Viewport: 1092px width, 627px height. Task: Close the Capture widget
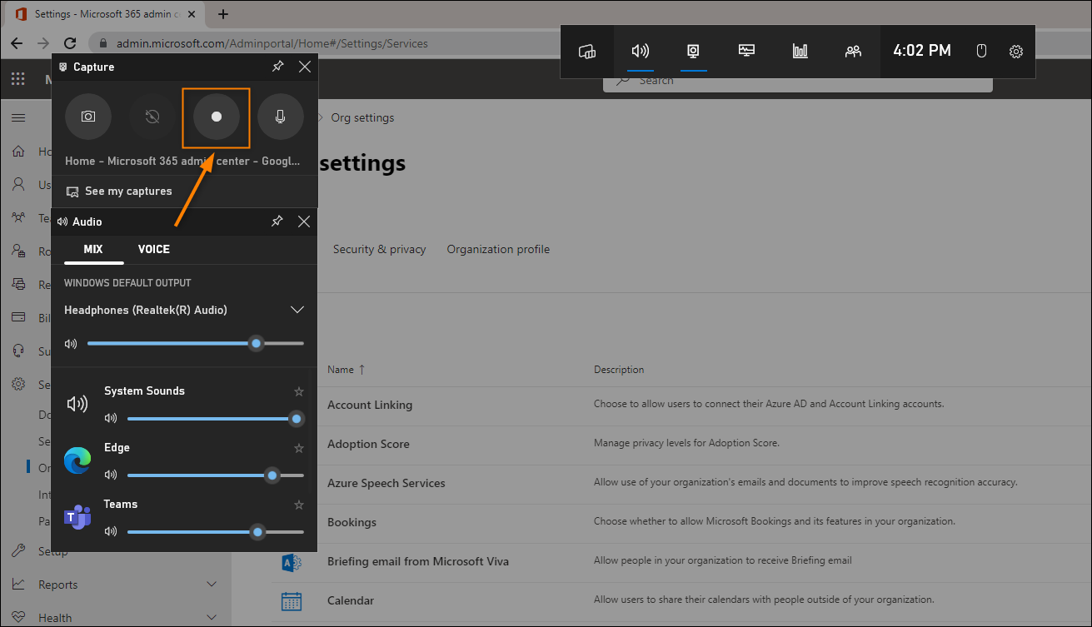point(305,67)
